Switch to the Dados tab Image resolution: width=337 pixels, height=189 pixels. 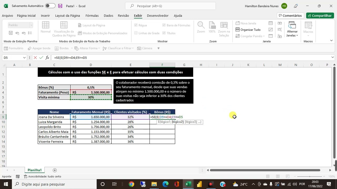108,15
